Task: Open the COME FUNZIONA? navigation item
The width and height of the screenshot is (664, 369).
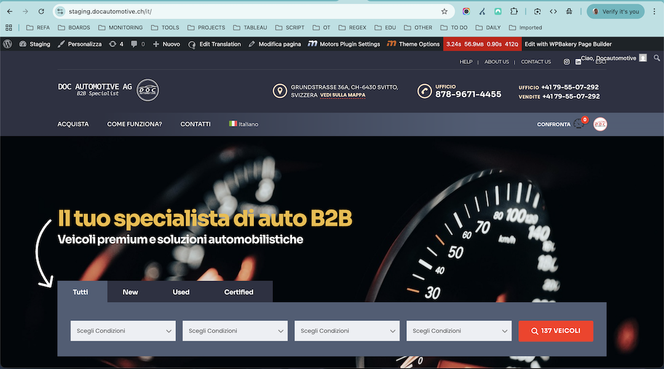Action: point(135,124)
